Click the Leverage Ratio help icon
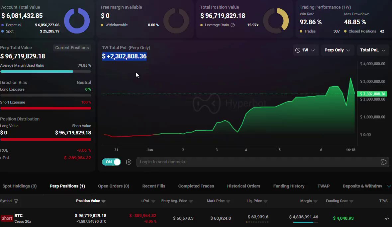The width and height of the screenshot is (392, 227). 233,25
